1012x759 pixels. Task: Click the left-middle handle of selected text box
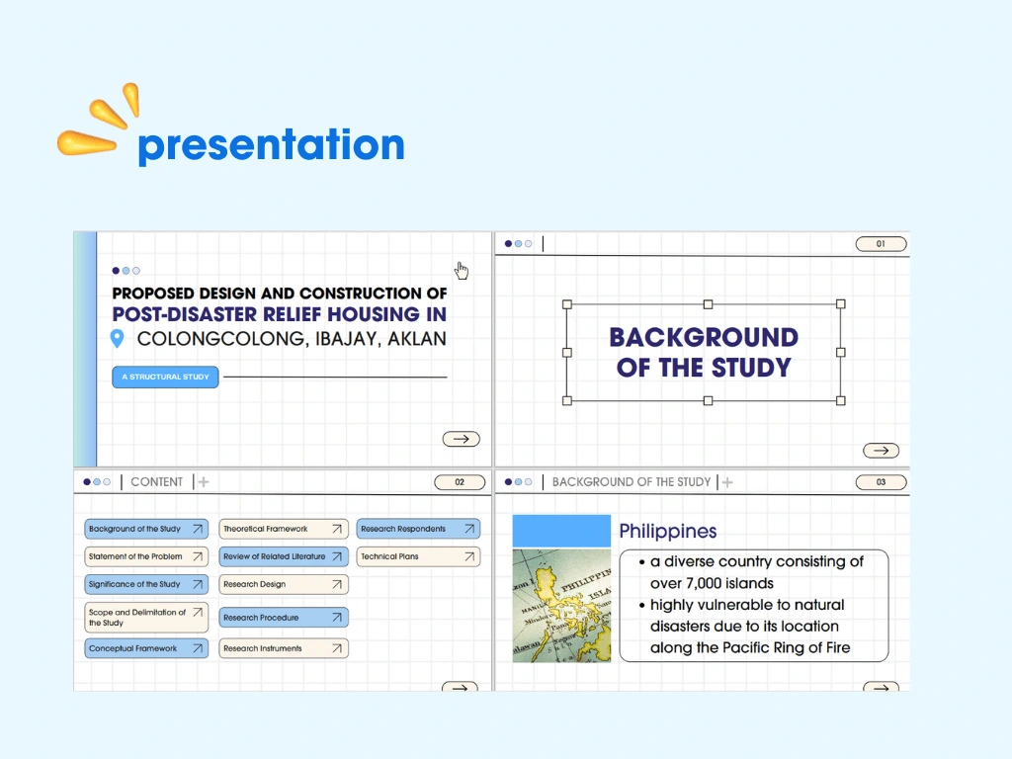566,353
